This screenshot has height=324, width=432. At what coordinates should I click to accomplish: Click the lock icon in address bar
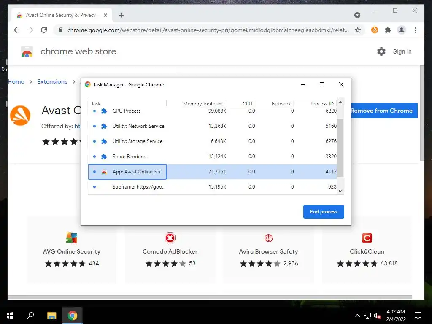point(61,30)
